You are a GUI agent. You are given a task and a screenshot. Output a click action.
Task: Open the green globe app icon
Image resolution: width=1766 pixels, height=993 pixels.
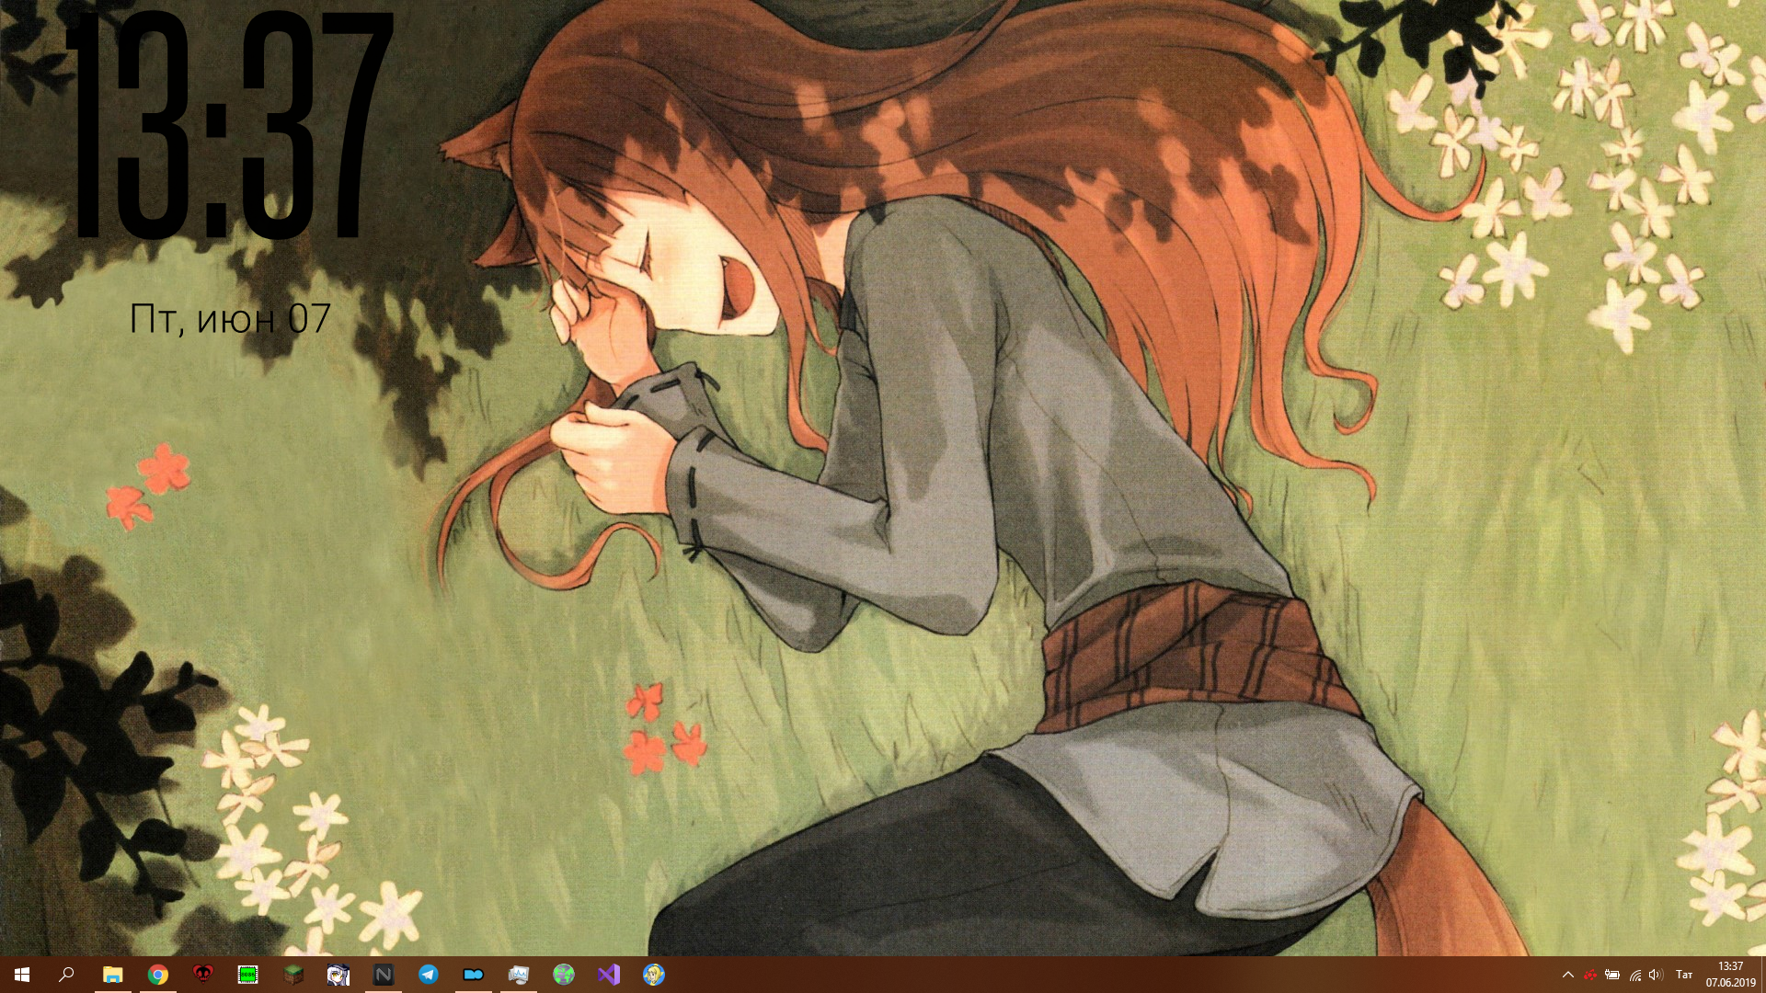pos(564,975)
